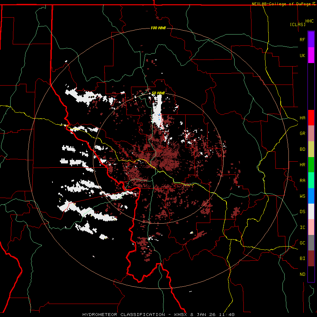This screenshot has height=317, width=317.
Task: Click the GC legend label
Action: pyautogui.click(x=302, y=243)
